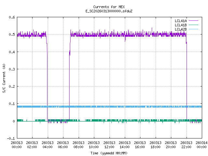This screenshot has width=208, height=156.
Task: Click the 'S/C Current (A)' y-axis label
Action: [x=4, y=78]
